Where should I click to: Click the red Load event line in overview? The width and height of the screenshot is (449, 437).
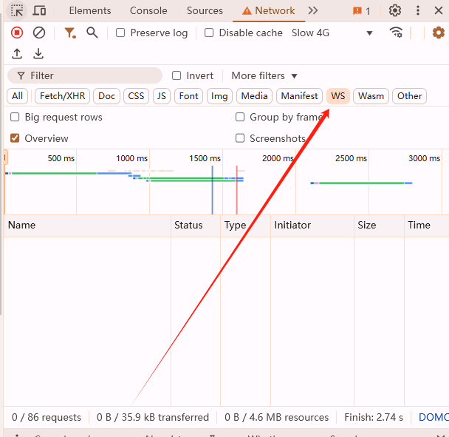pos(237,190)
